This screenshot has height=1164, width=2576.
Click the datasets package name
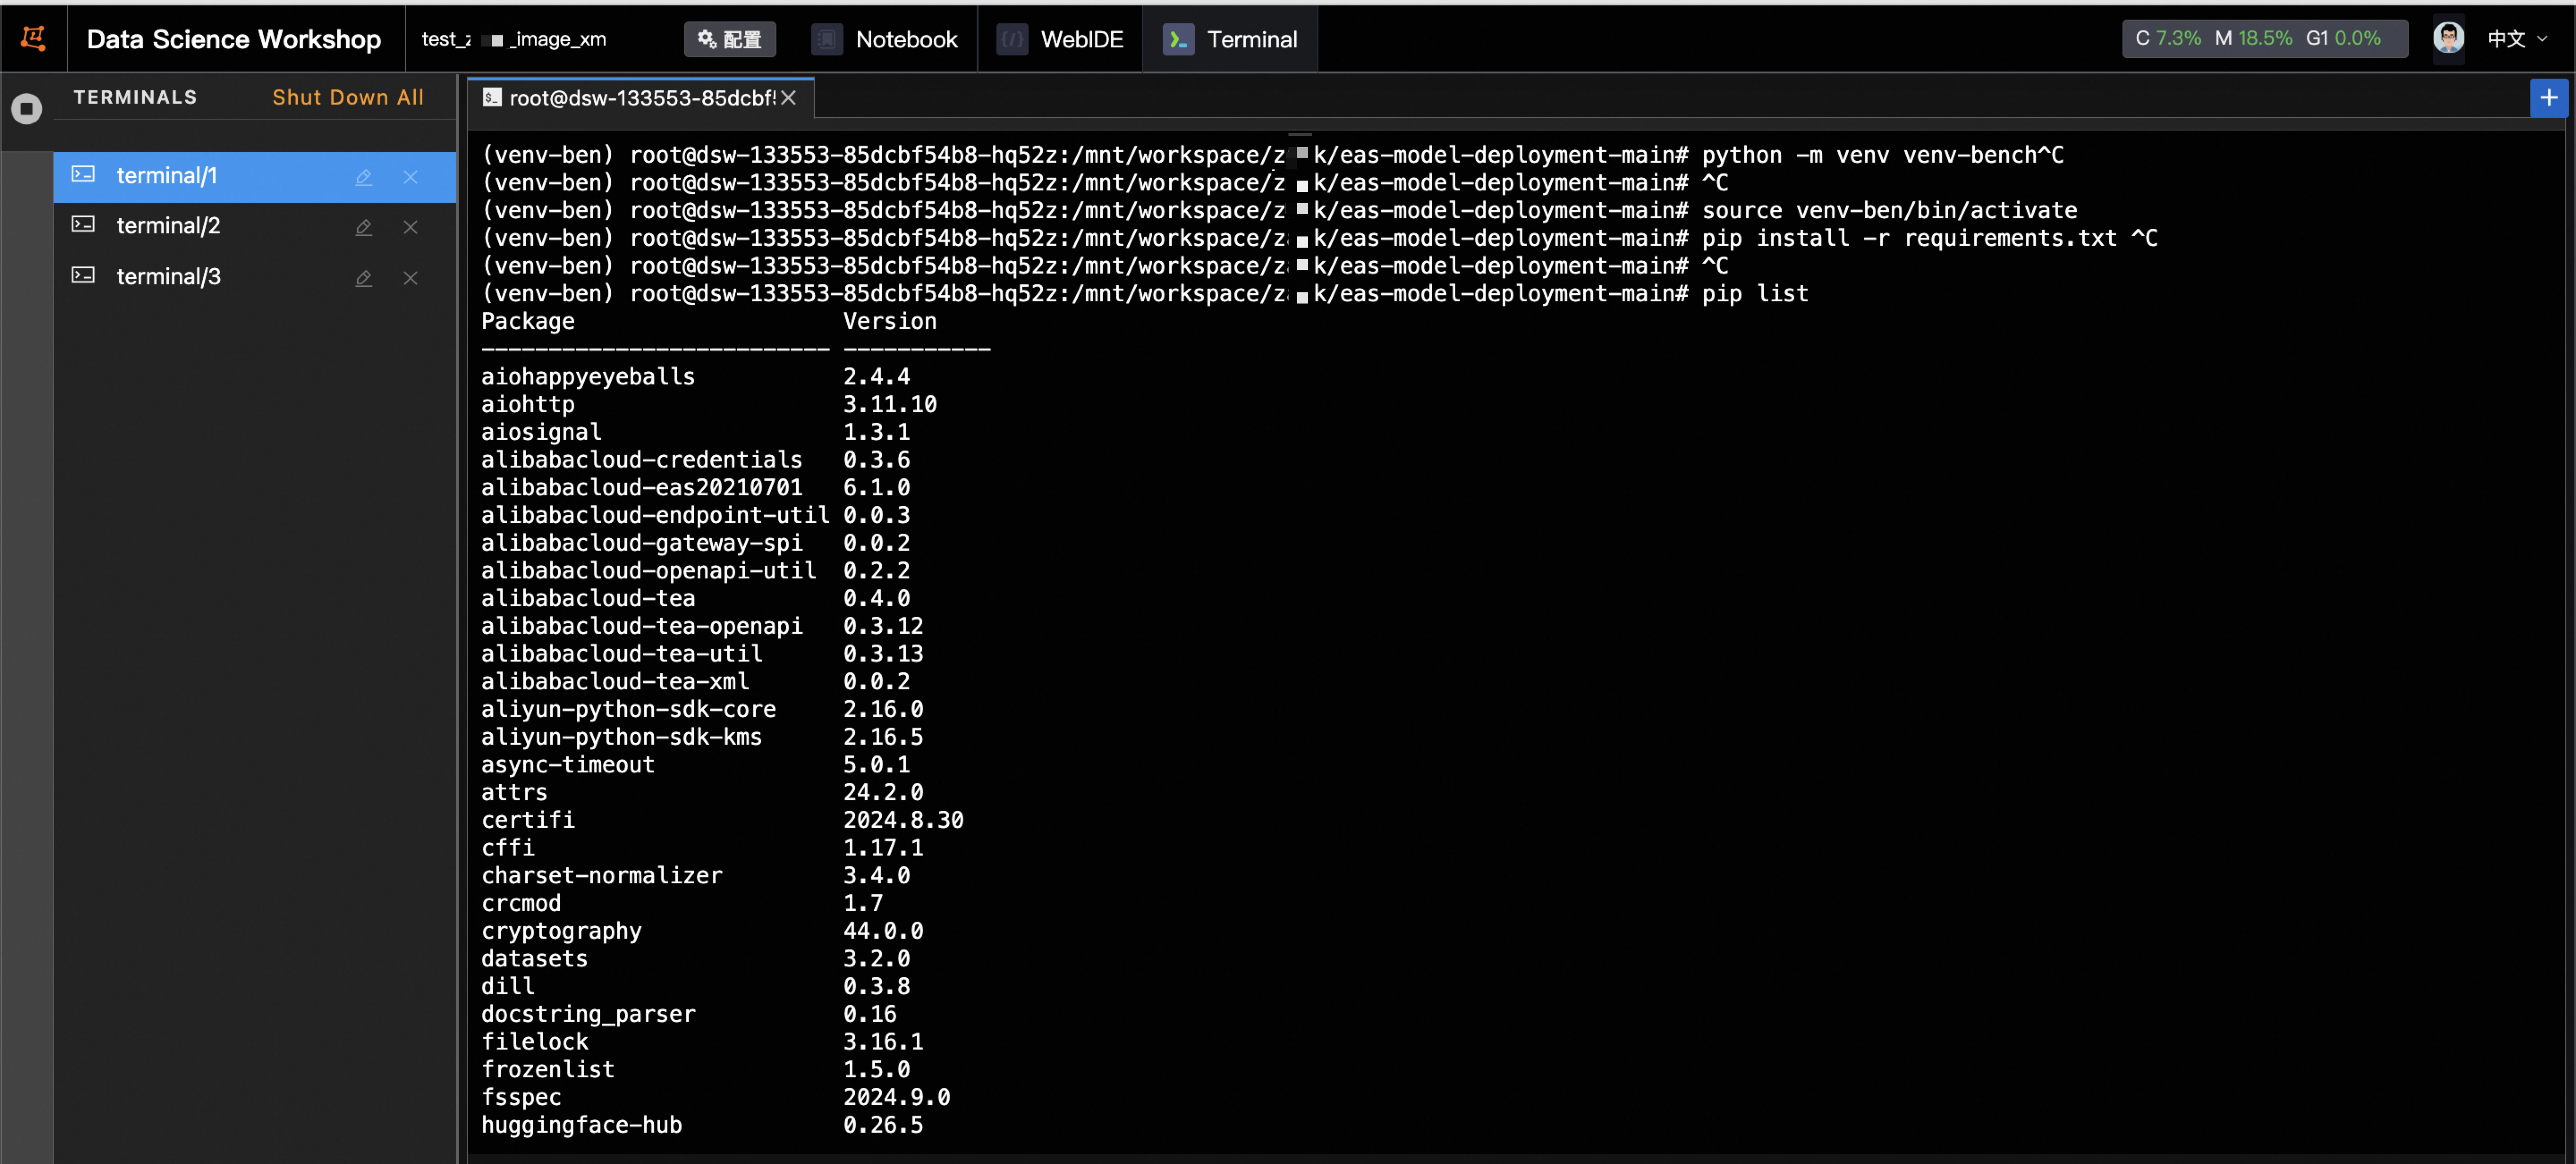(x=534, y=959)
